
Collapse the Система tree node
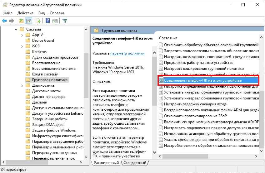(x=16, y=29)
